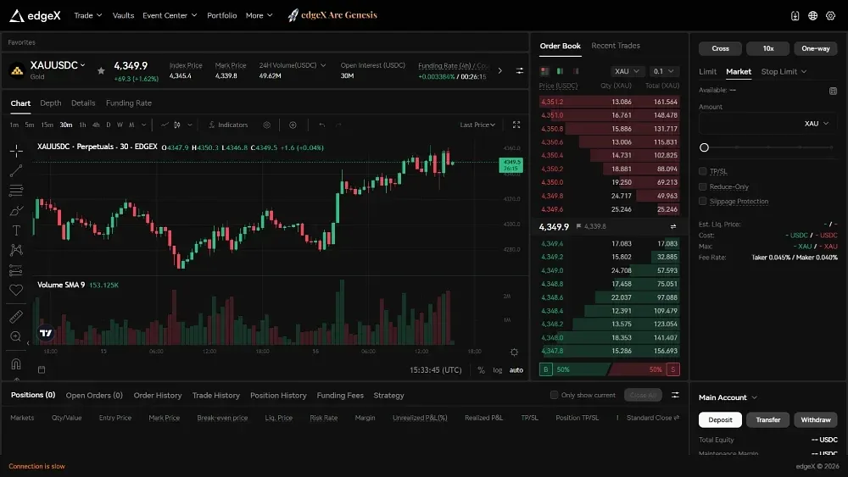Image resolution: width=848 pixels, height=477 pixels.
Task: Click the heart favorites icon in chart toolbar
Action: point(16,290)
